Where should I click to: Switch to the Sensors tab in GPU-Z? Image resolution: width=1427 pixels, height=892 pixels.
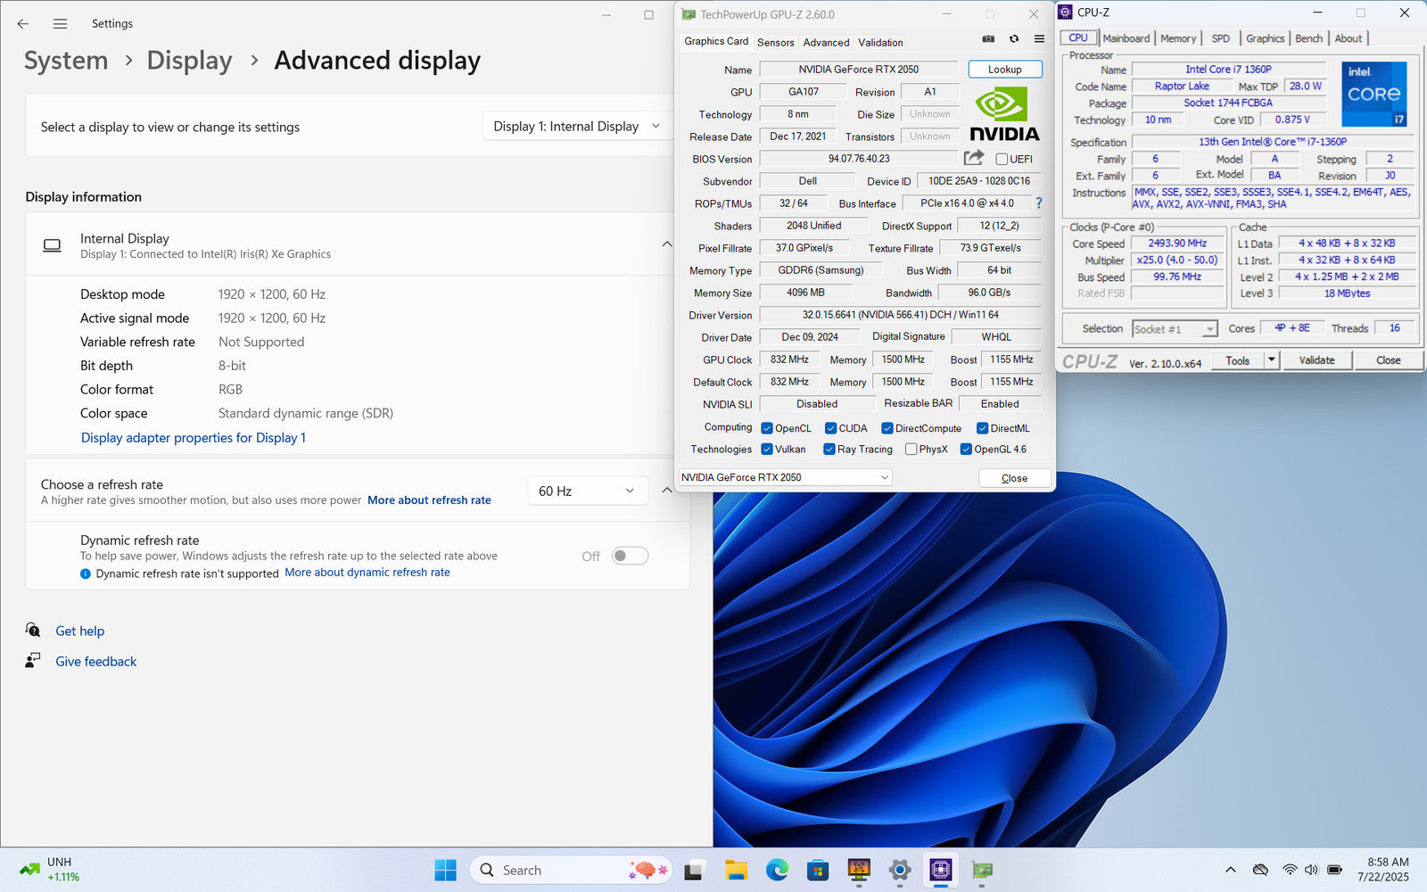coord(775,42)
